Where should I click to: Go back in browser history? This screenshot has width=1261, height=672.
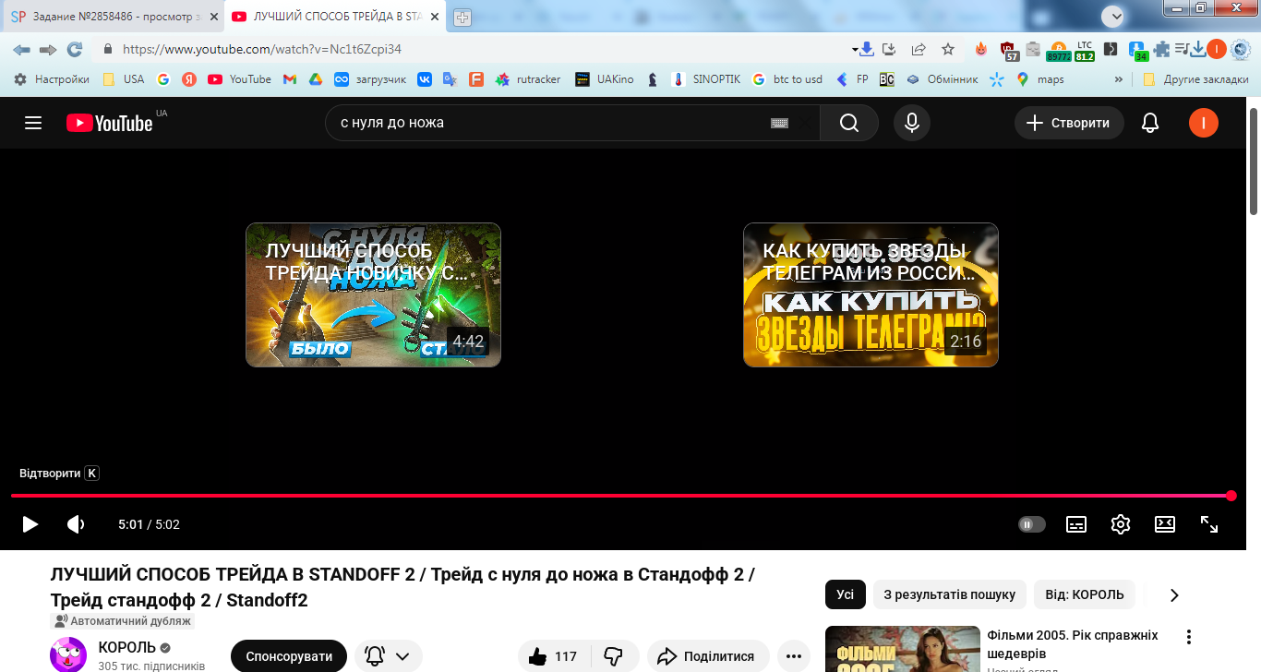tap(21, 49)
